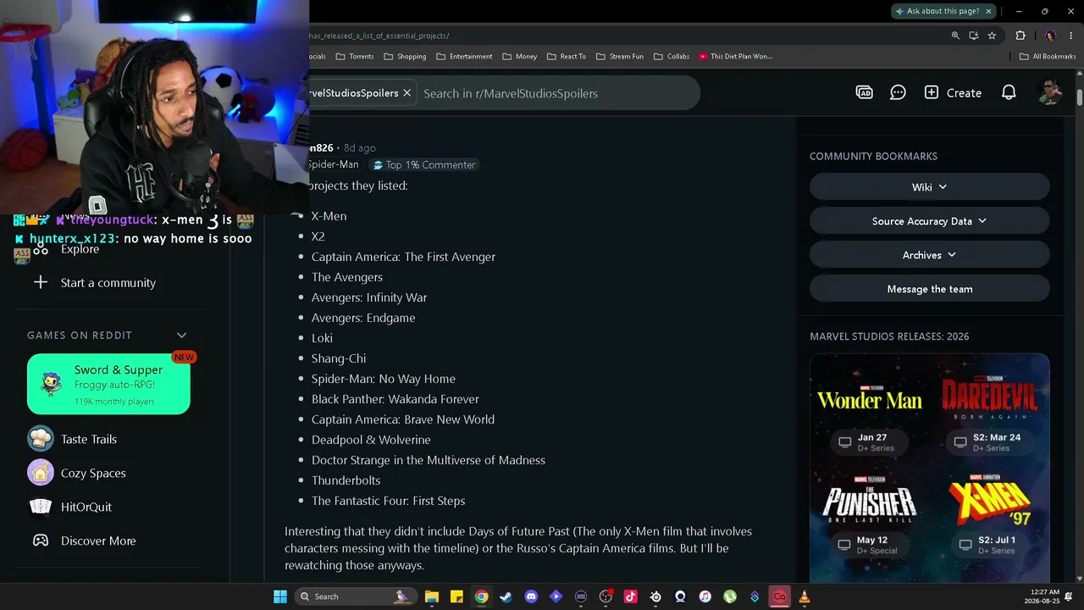
Task: Click the Create post button
Action: coord(953,93)
